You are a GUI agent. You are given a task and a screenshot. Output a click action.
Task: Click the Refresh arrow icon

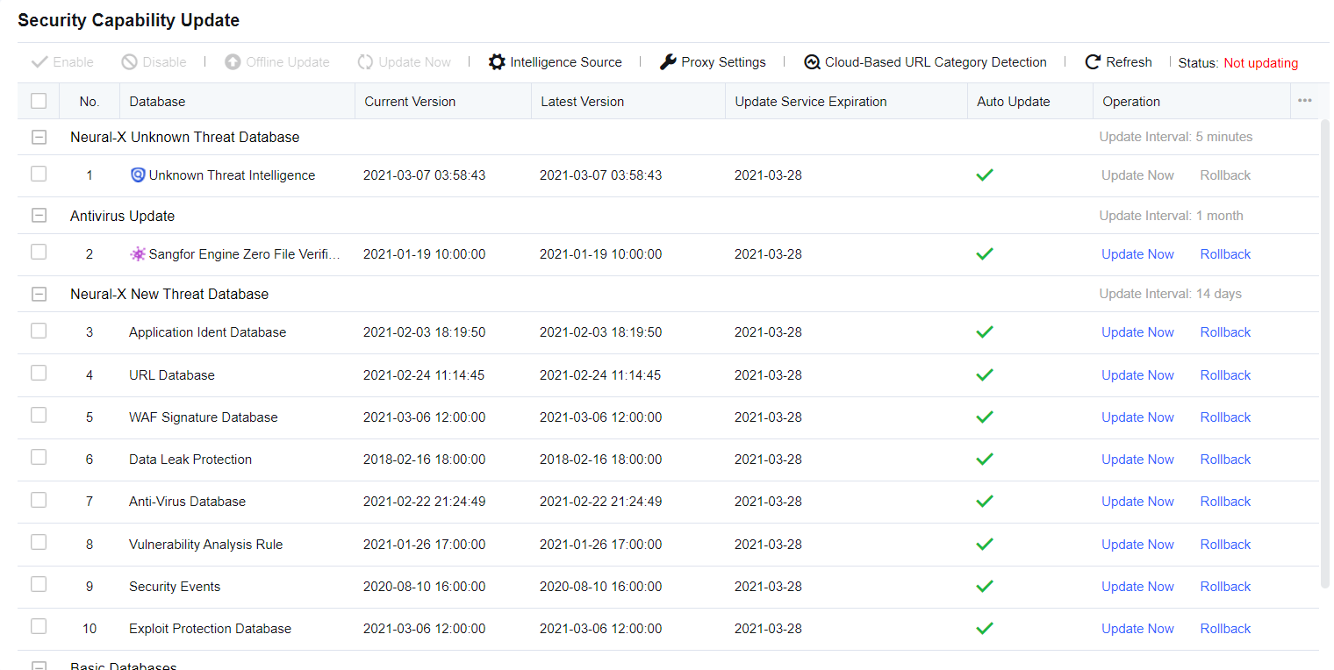(x=1093, y=62)
